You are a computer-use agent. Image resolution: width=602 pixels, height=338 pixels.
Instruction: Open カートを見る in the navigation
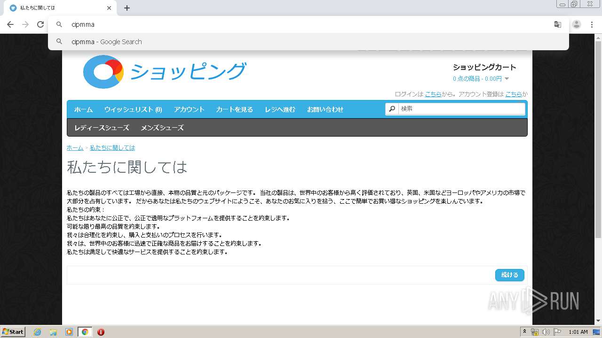coord(234,109)
